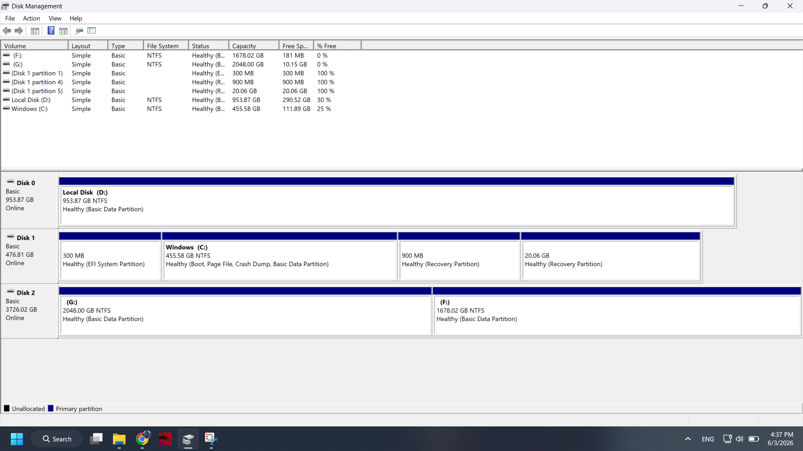Click the drive with magnifier toolbar icon

point(79,31)
